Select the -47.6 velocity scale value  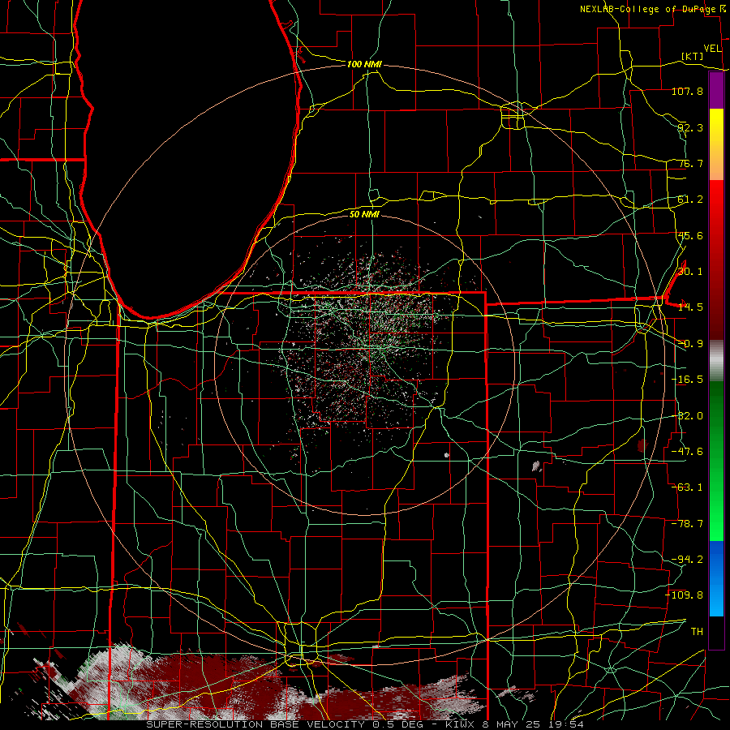(x=687, y=452)
